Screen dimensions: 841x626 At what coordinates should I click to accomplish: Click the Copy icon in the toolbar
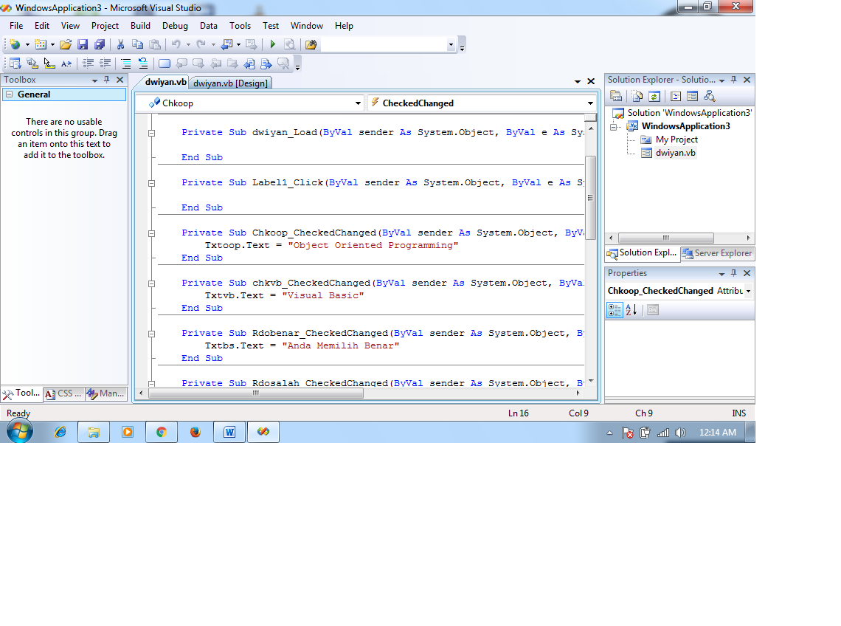coord(137,44)
